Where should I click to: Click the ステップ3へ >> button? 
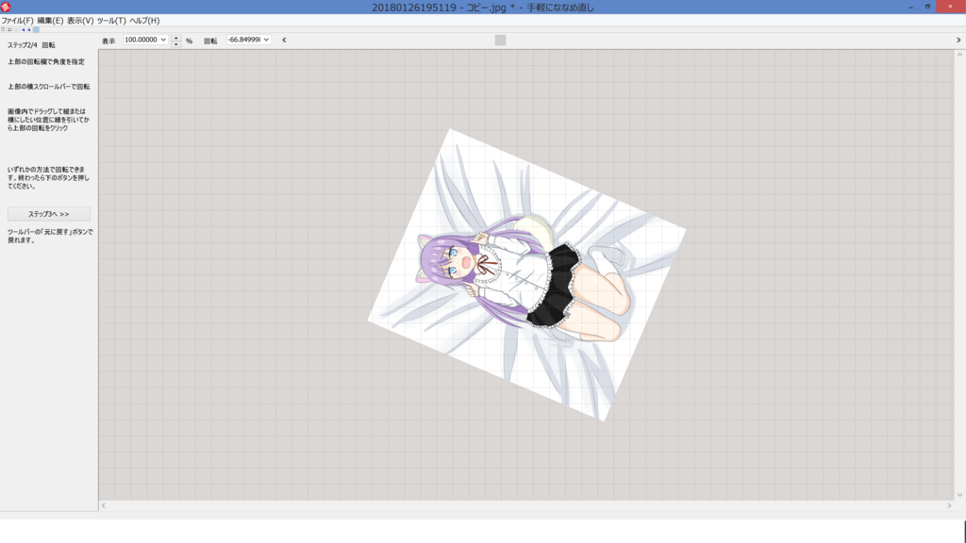(49, 214)
